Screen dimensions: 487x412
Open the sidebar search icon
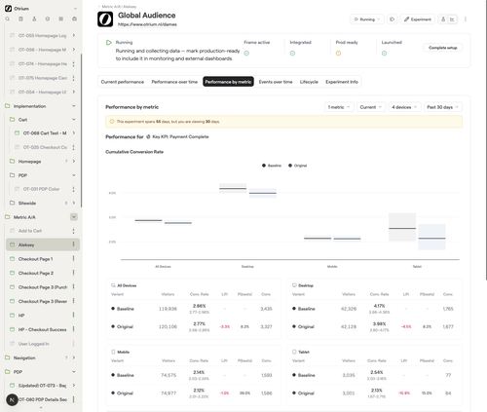tap(8, 19)
